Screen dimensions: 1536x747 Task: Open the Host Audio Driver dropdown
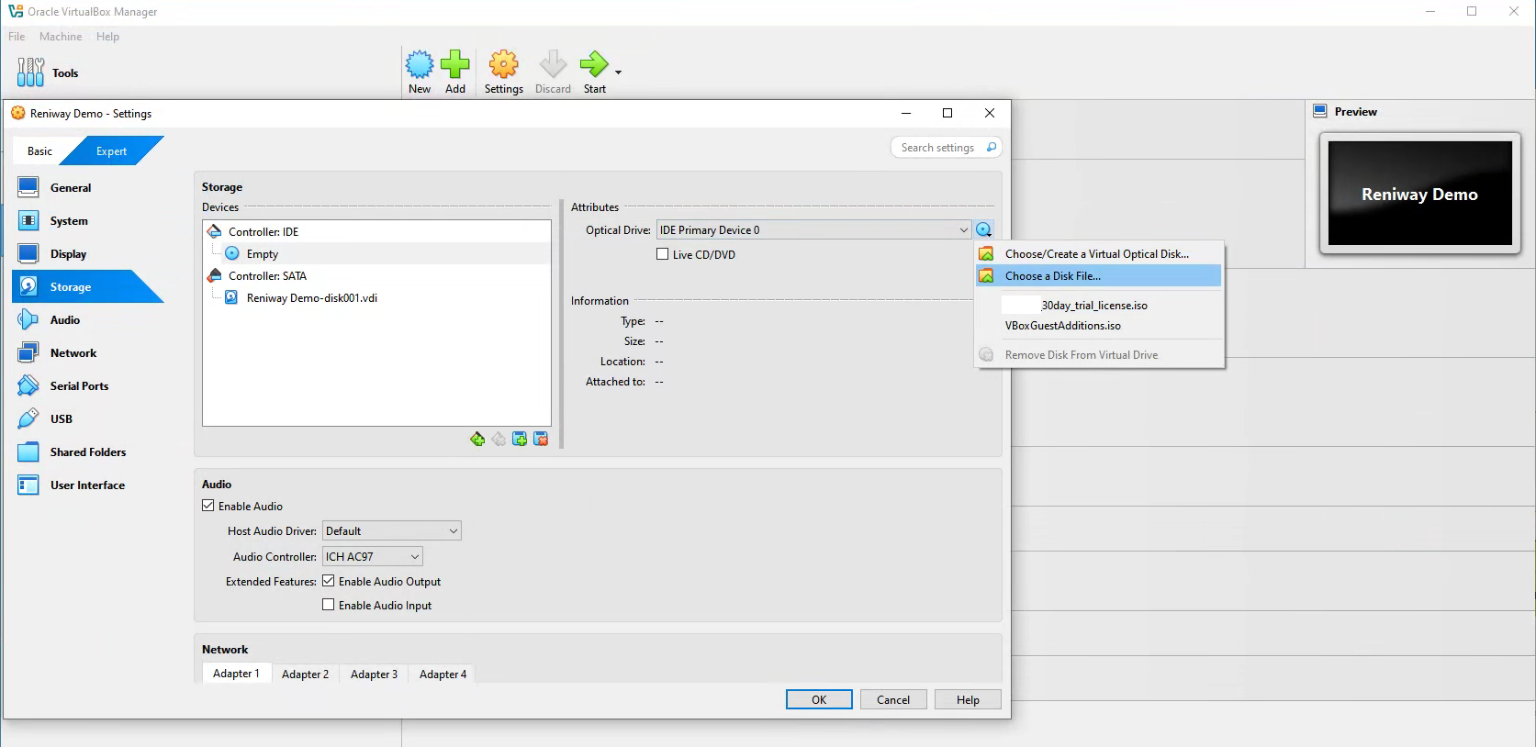point(391,530)
